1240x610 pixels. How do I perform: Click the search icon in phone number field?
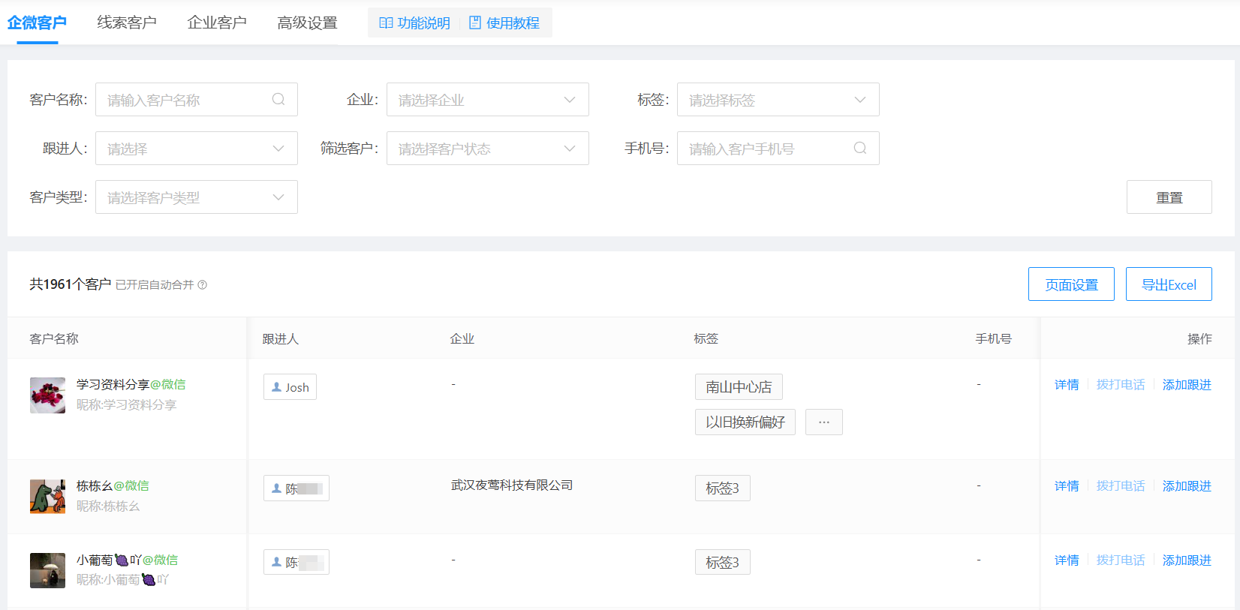[x=860, y=148]
